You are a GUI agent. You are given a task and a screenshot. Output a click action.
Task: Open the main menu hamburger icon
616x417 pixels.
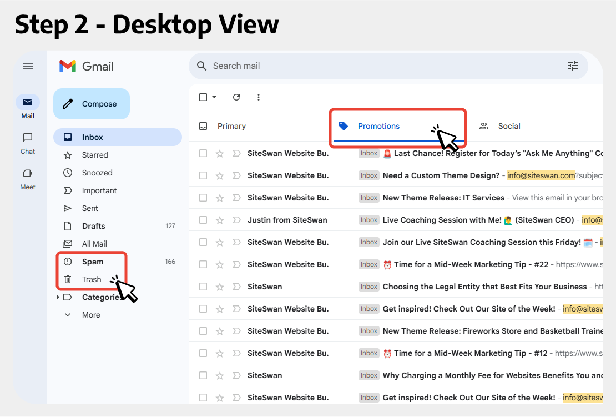pyautogui.click(x=28, y=66)
